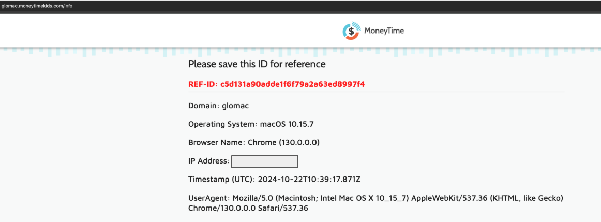
Task: Click the Domain: glomac line
Action: coord(218,106)
